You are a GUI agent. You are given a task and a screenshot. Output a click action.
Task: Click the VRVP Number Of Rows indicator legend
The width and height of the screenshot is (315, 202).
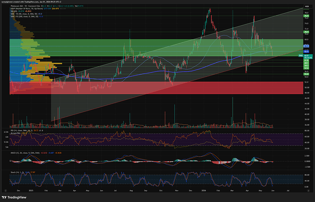27,9
